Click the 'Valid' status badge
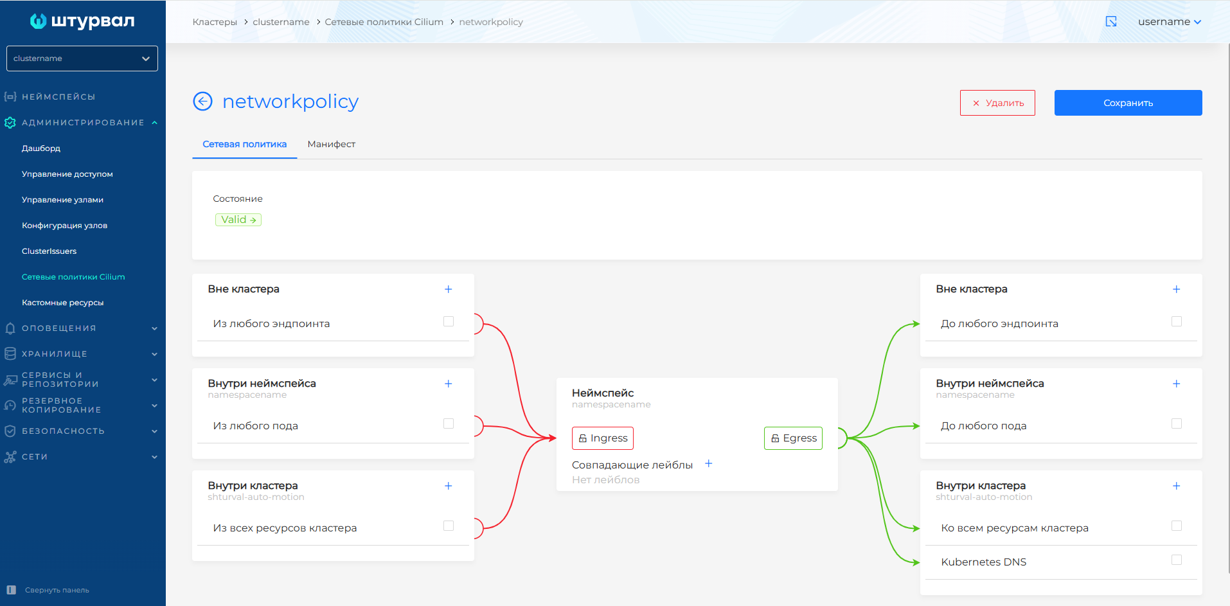The height and width of the screenshot is (606, 1230). click(x=238, y=220)
